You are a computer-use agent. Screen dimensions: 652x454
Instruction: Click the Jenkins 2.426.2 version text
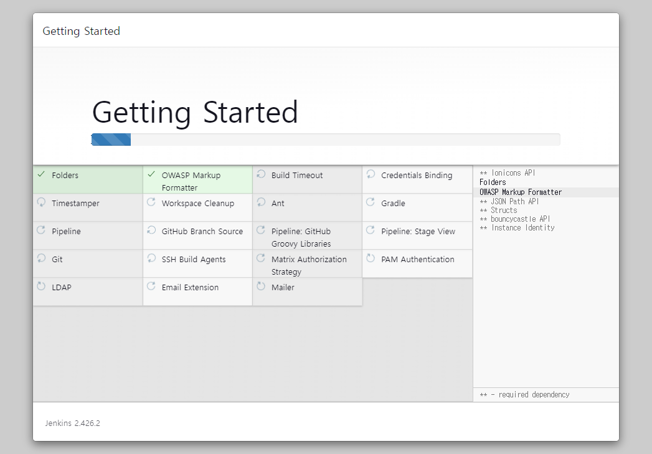coord(73,423)
